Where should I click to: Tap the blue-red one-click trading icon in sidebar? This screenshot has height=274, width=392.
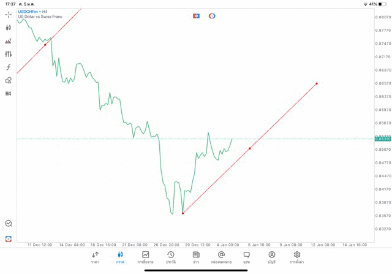point(9,238)
